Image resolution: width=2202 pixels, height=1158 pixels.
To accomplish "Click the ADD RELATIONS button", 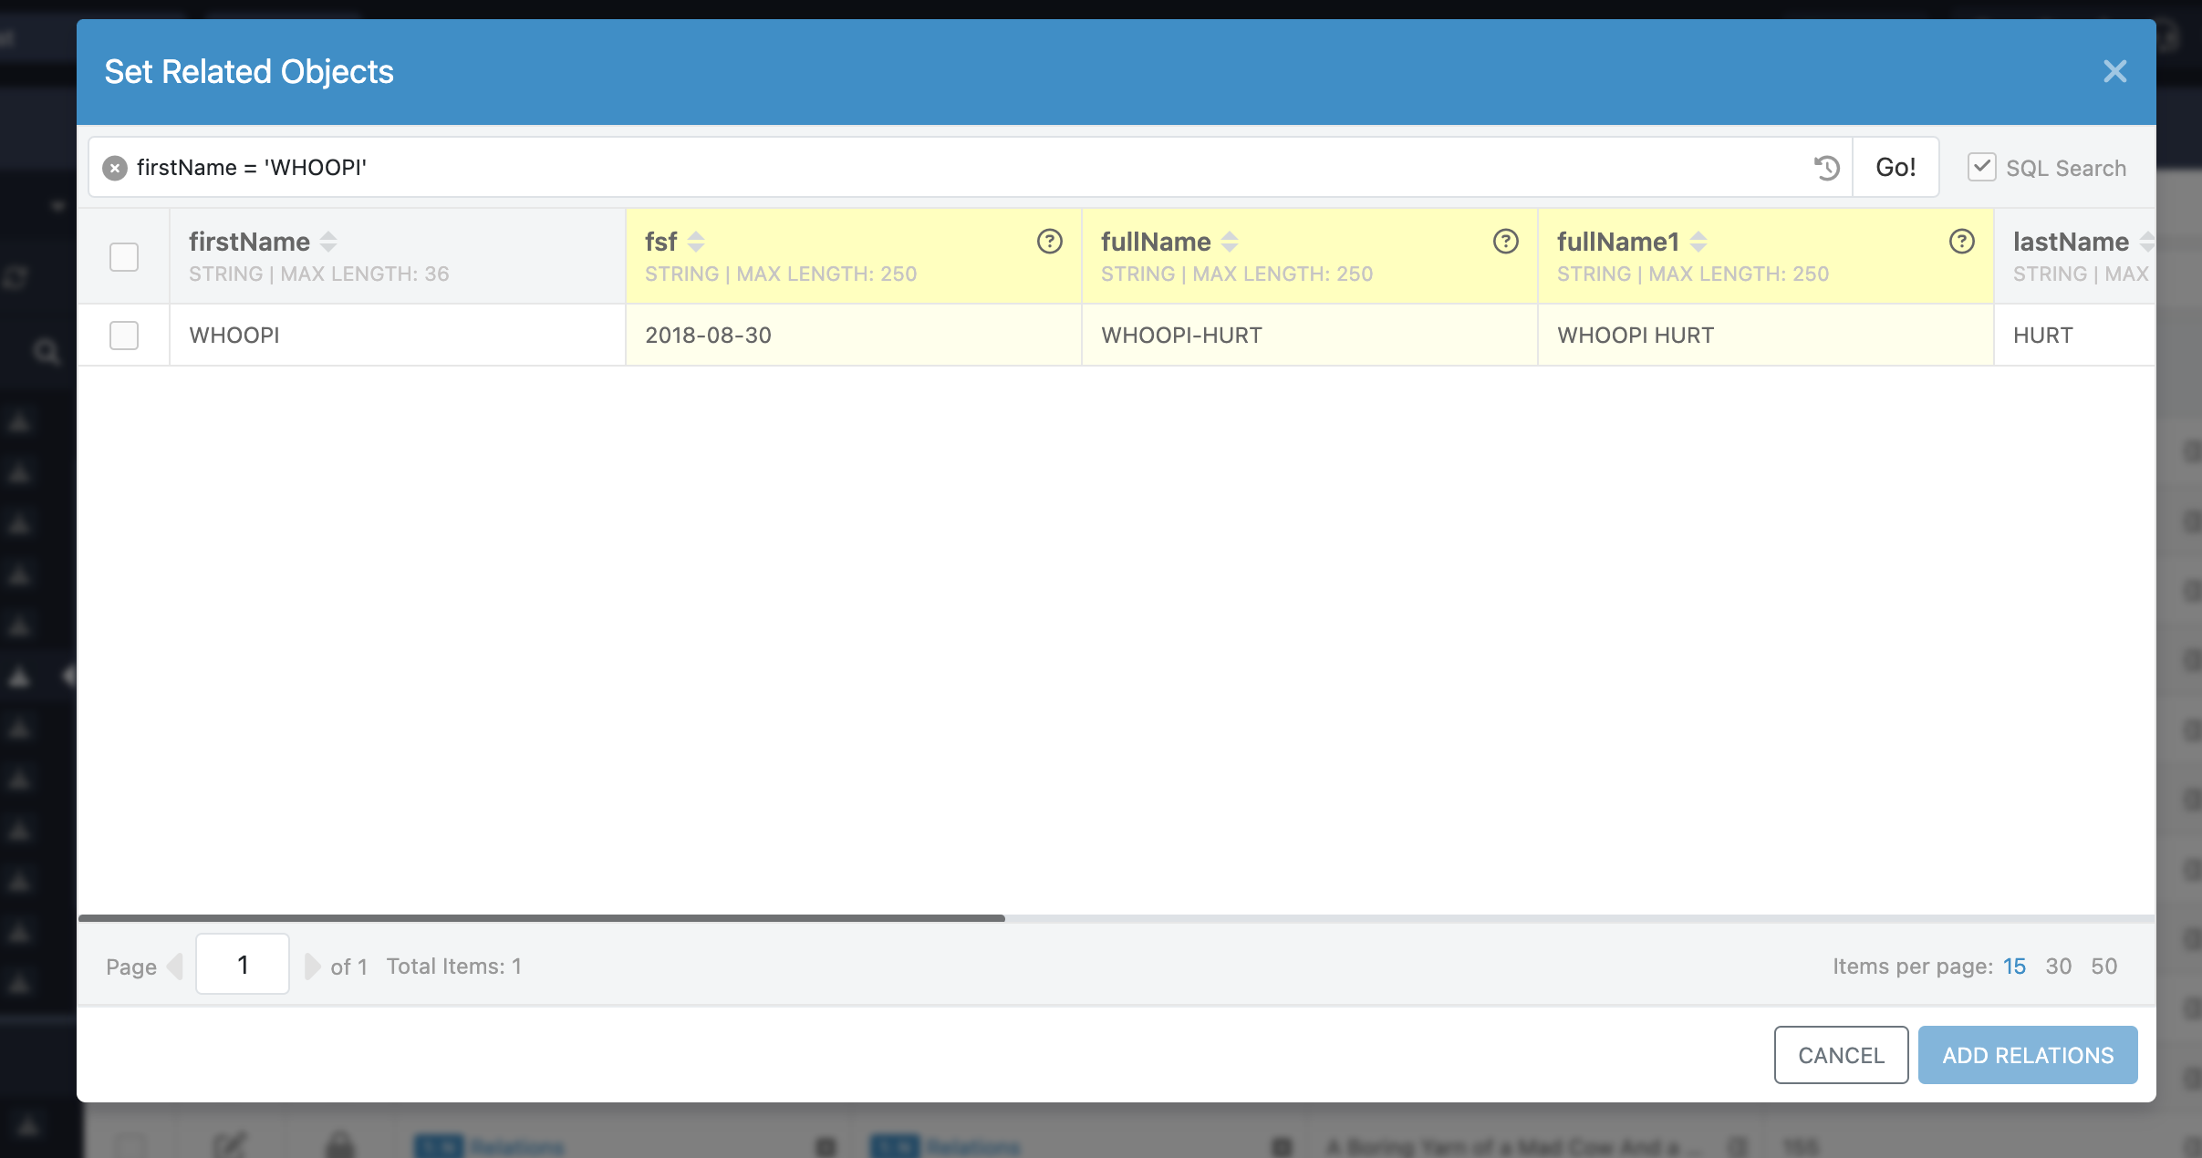I will [x=2027, y=1055].
